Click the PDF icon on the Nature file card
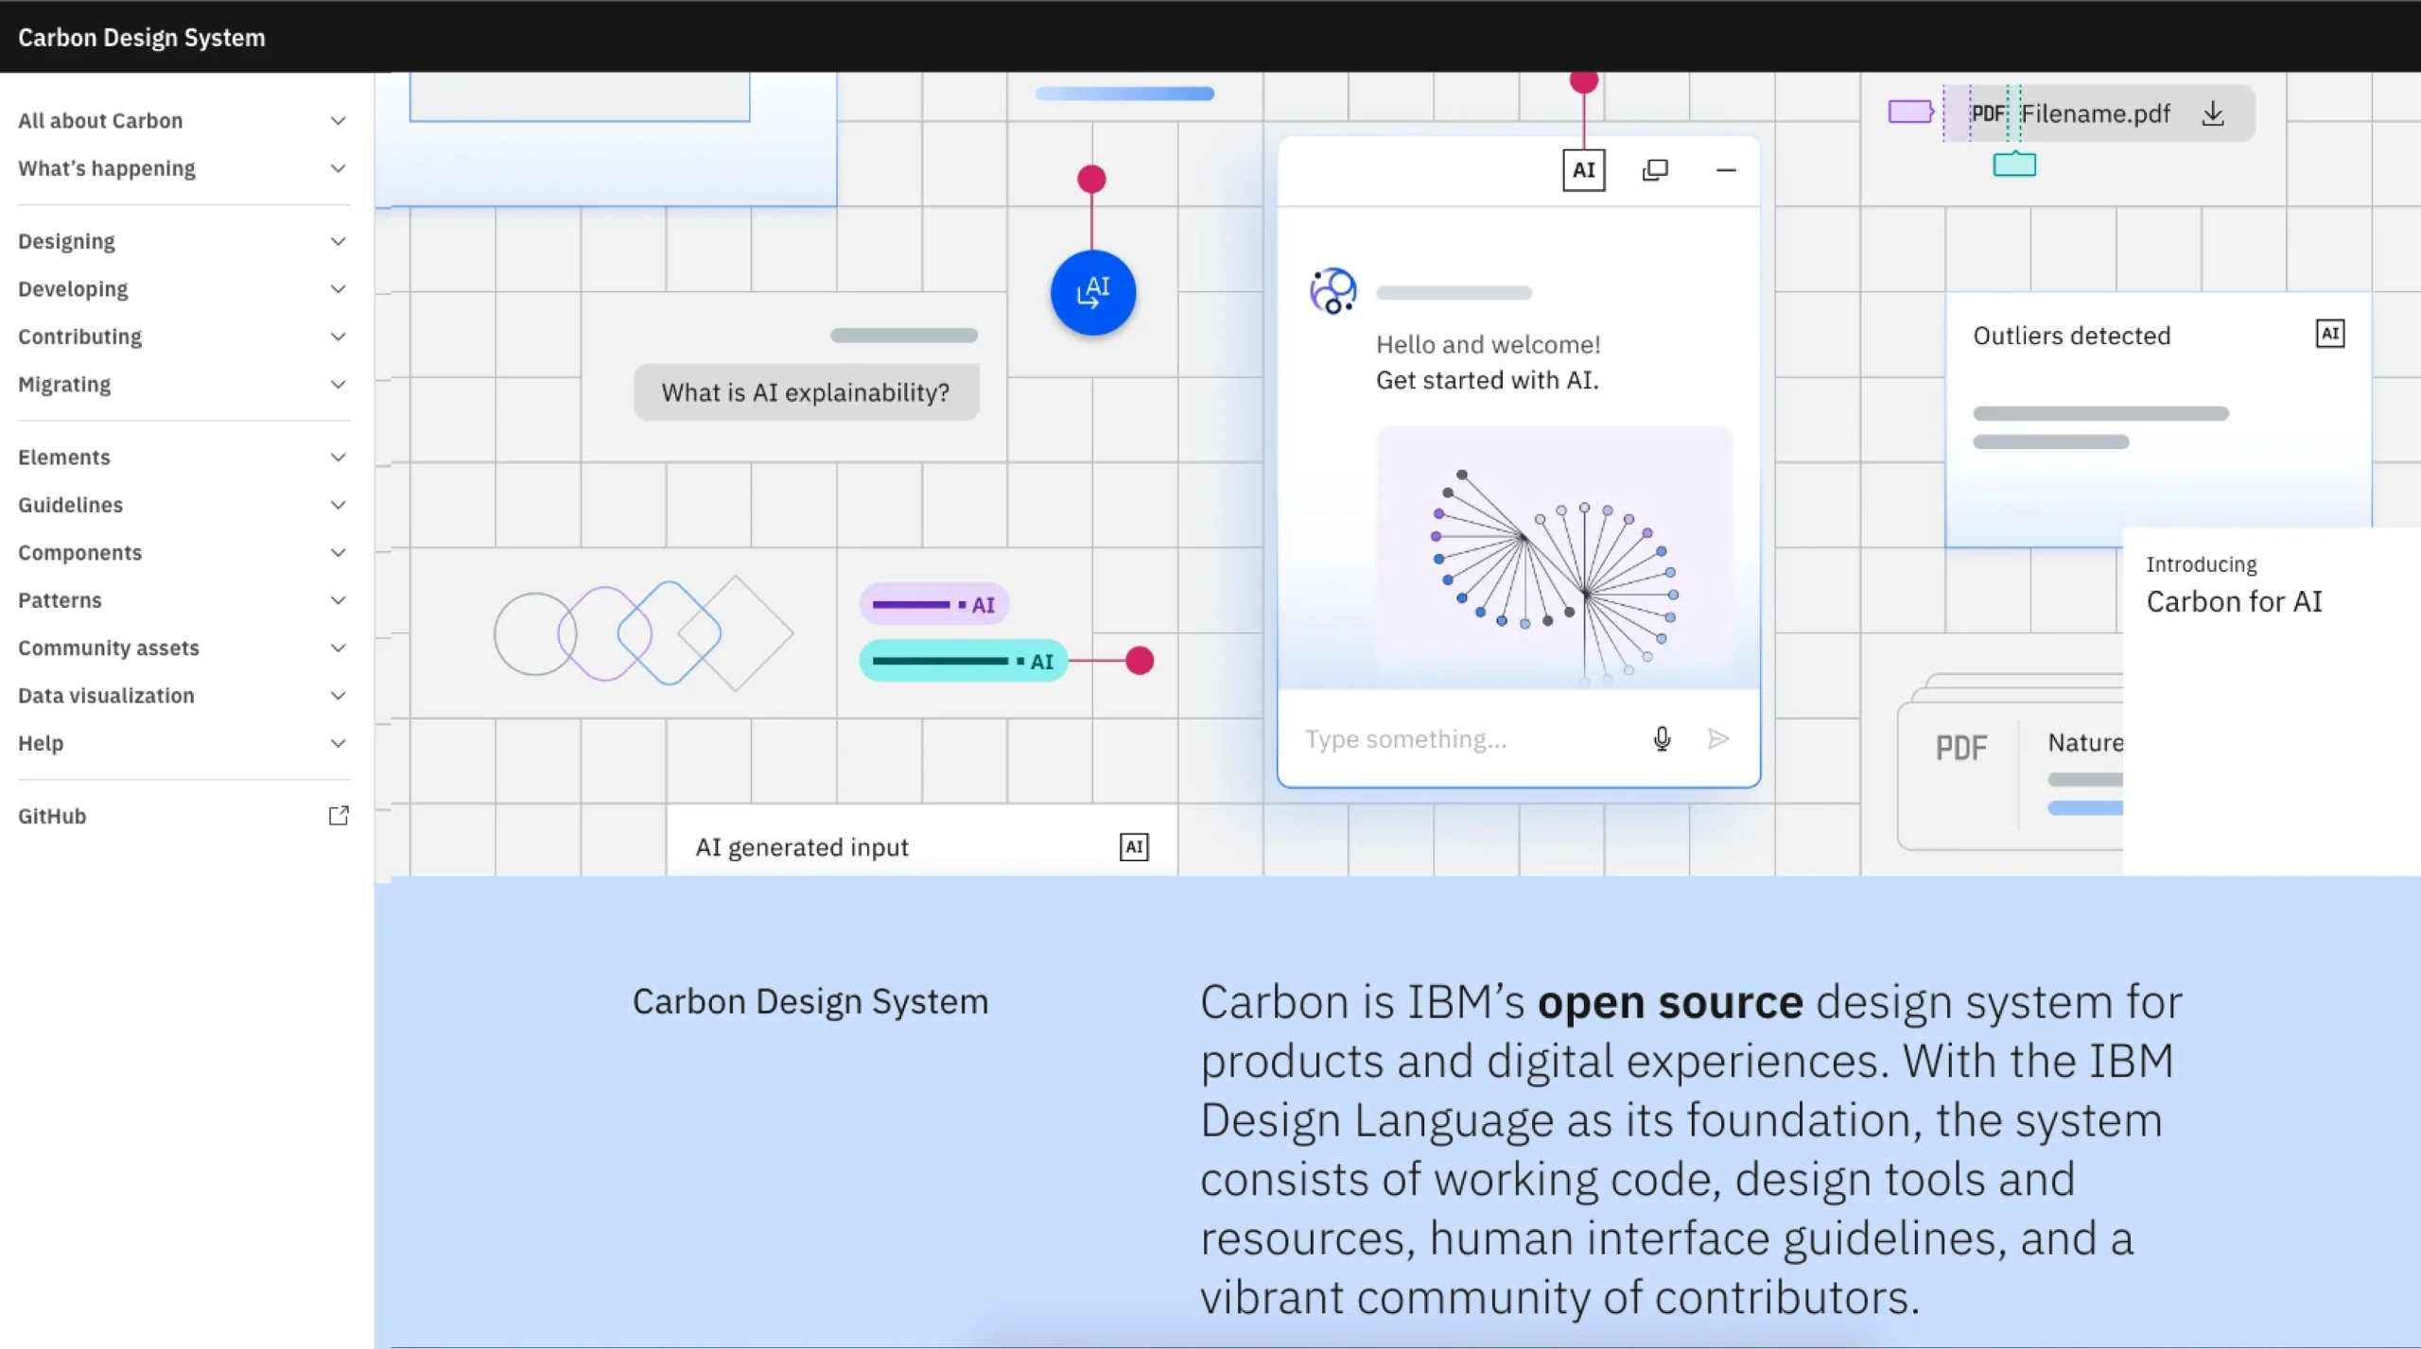 (1960, 748)
